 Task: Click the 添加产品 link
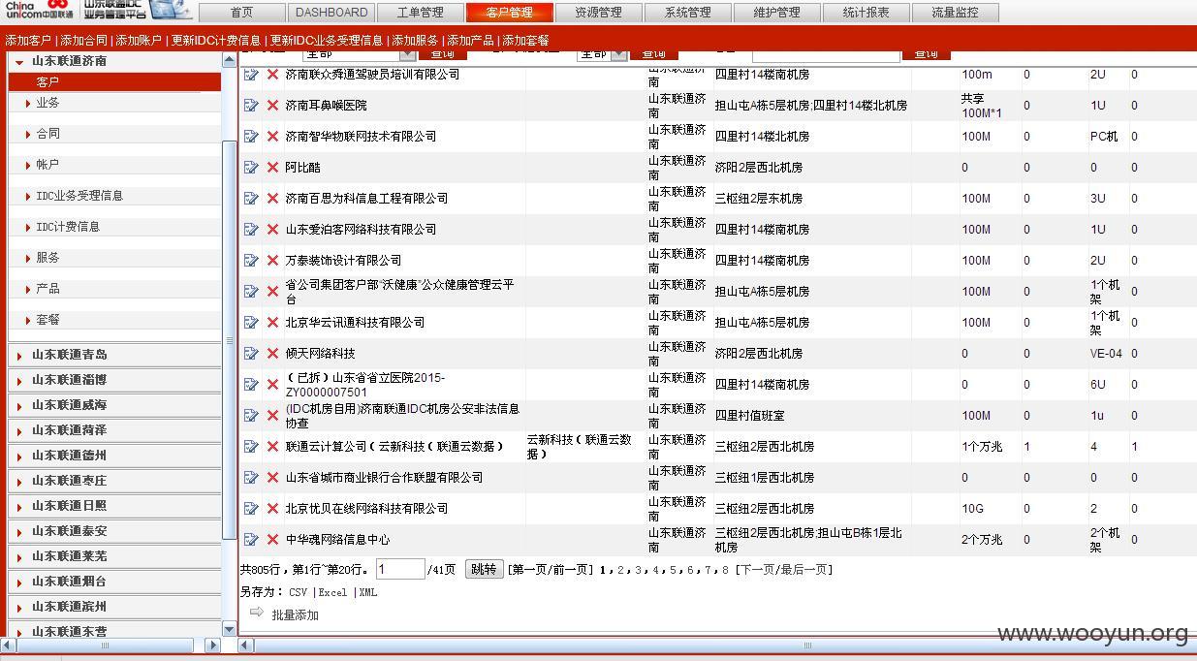click(x=470, y=41)
